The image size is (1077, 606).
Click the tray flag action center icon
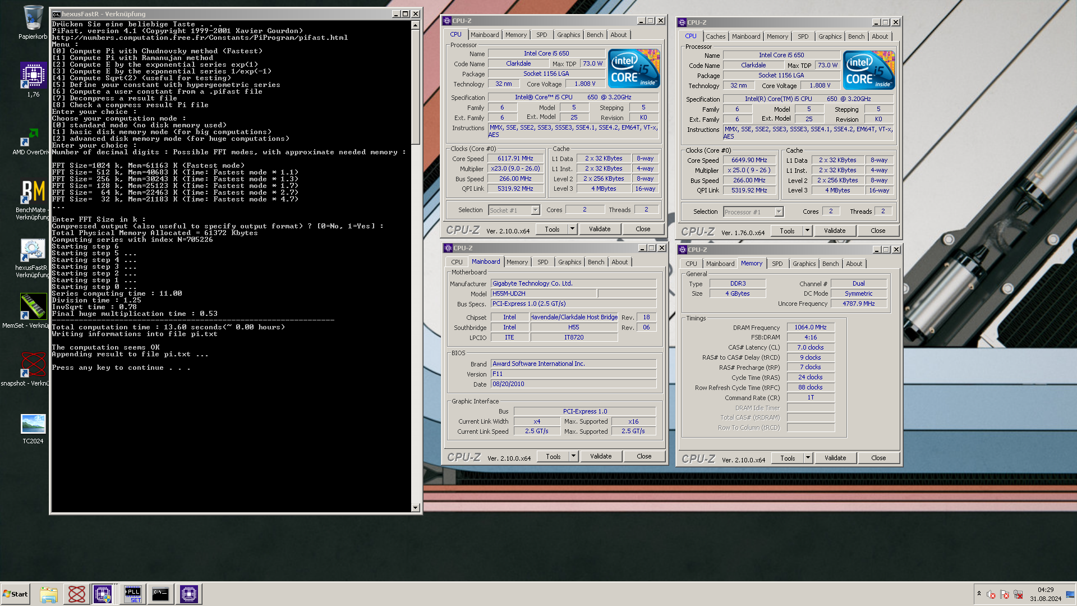point(1005,594)
